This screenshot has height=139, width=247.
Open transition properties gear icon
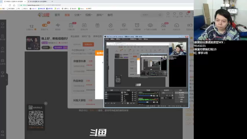[x=172, y=95]
